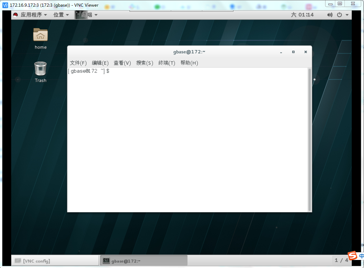Click the red hat logo icon
This screenshot has width=364, height=268.
15,15
